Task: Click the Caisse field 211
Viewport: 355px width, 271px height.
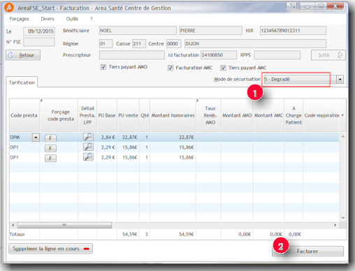Action: point(139,44)
